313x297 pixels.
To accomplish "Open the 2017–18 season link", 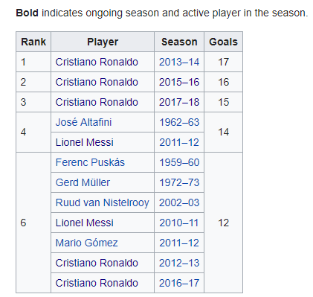I will (x=179, y=102).
